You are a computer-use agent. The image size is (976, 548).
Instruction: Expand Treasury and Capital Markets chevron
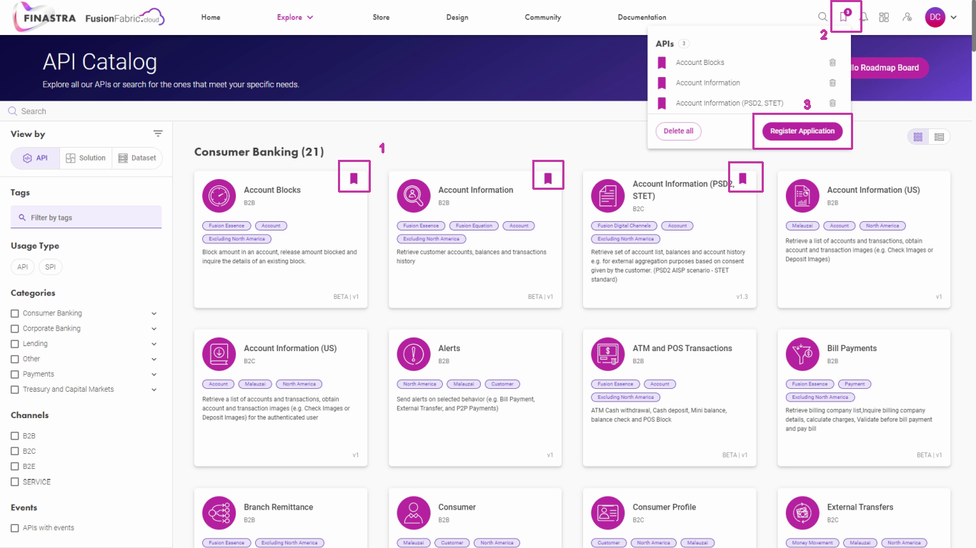pyautogui.click(x=154, y=390)
